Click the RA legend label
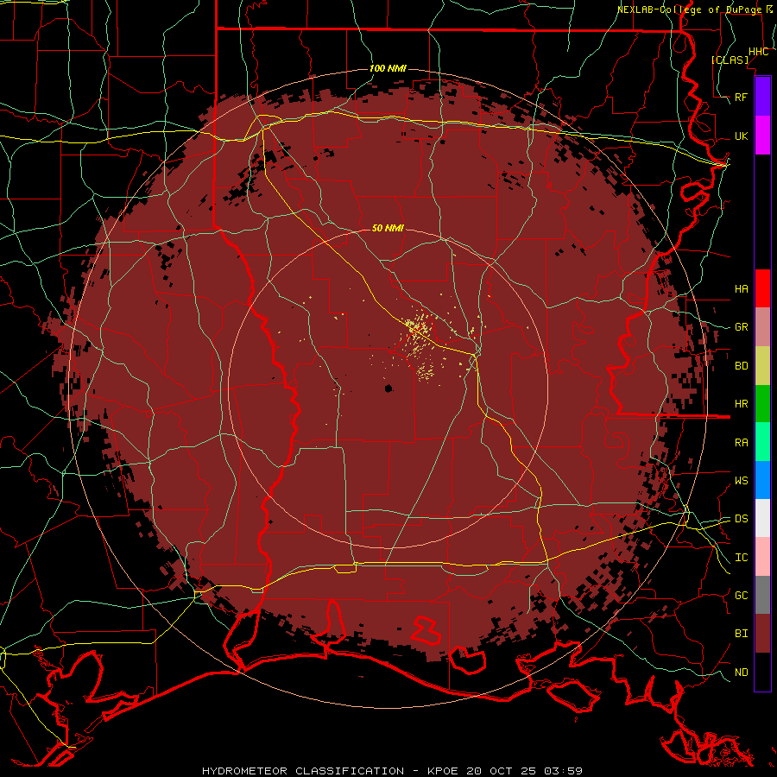 tap(741, 443)
